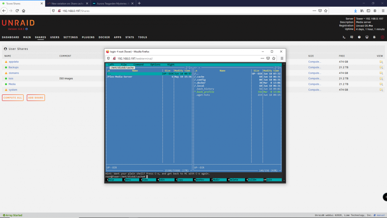
Task: Click Compute link for system share
Action: [x=315, y=90]
